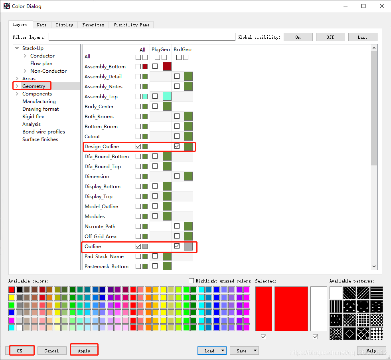Image resolution: width=391 pixels, height=360 pixels.
Task: Click Outline BrdGeo gray color swatch
Action: coord(188,246)
